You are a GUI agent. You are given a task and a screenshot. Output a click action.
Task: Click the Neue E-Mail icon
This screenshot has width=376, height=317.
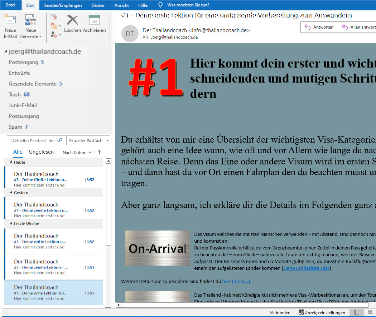10,21
